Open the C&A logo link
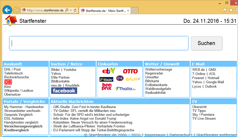Viewport: 238px width, 137px height. click(x=120, y=78)
